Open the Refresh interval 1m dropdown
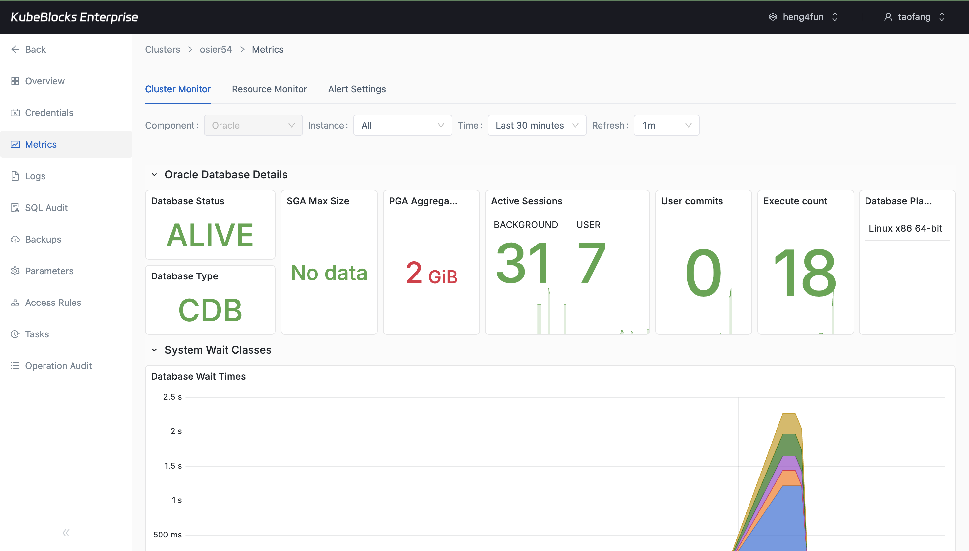The width and height of the screenshot is (969, 551). pos(666,125)
